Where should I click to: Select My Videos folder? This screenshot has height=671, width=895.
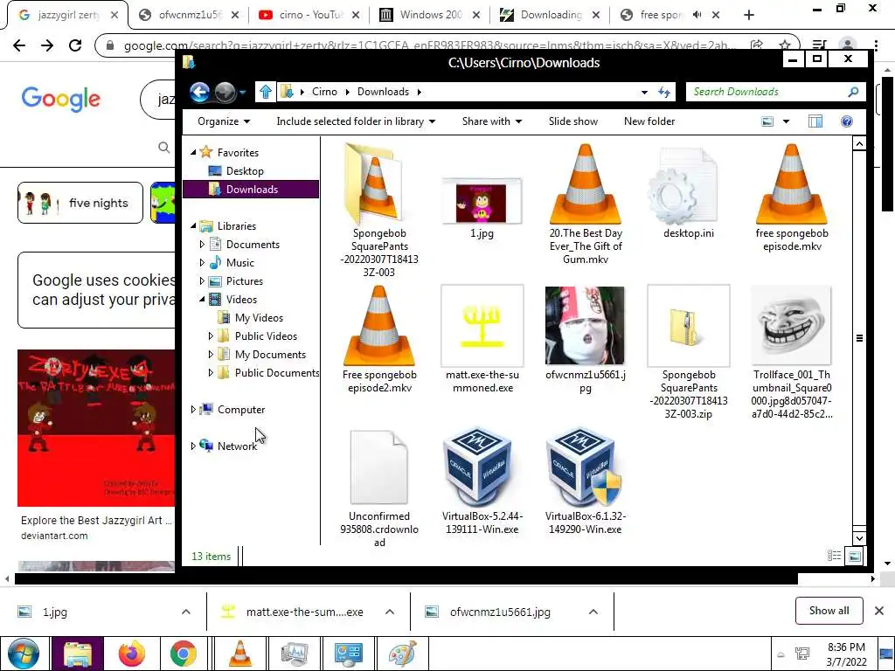[x=250, y=318]
